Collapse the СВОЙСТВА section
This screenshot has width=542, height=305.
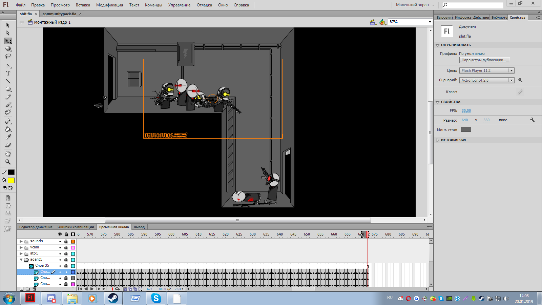[x=438, y=102]
